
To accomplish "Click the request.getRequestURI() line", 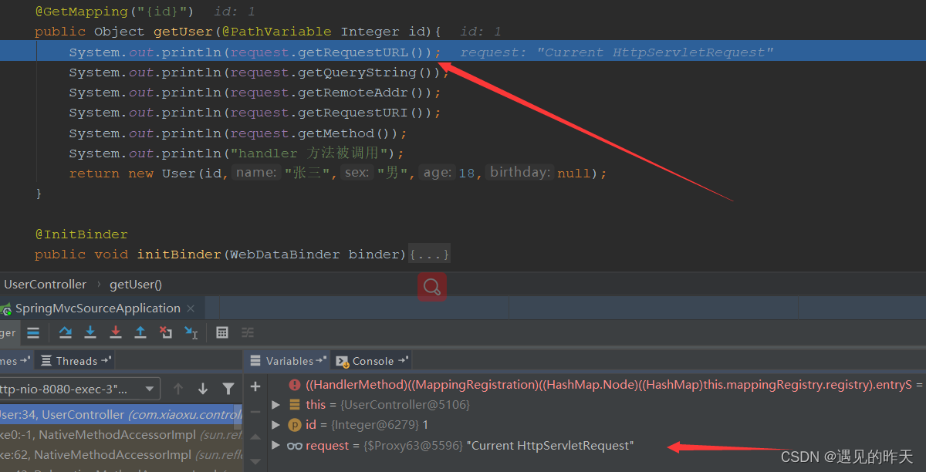I will 255,113.
